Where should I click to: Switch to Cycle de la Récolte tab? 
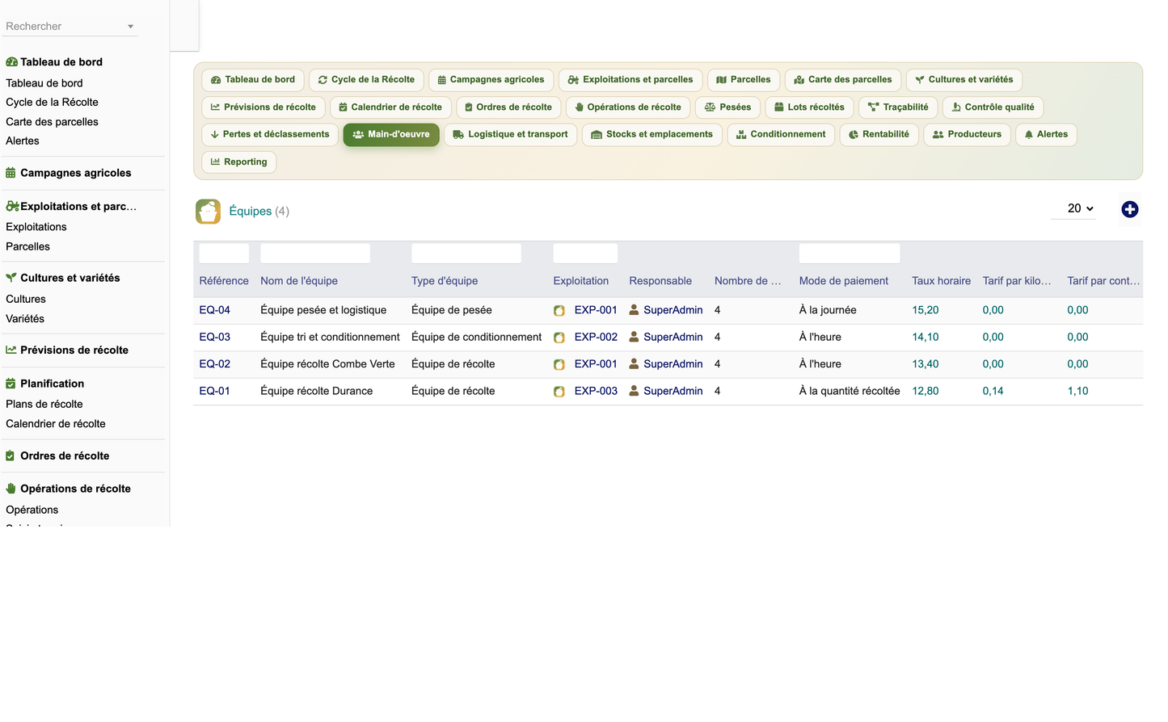pyautogui.click(x=366, y=80)
